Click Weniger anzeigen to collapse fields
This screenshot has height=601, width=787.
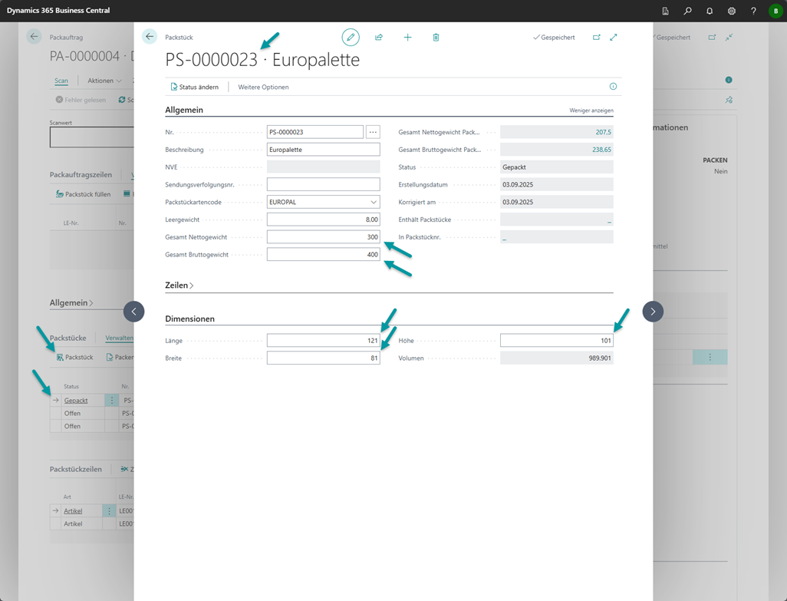pos(591,111)
